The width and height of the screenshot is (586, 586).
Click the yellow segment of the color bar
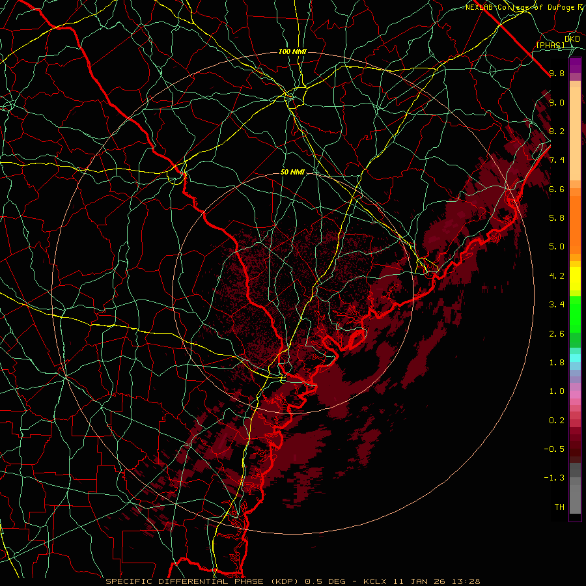point(575,279)
